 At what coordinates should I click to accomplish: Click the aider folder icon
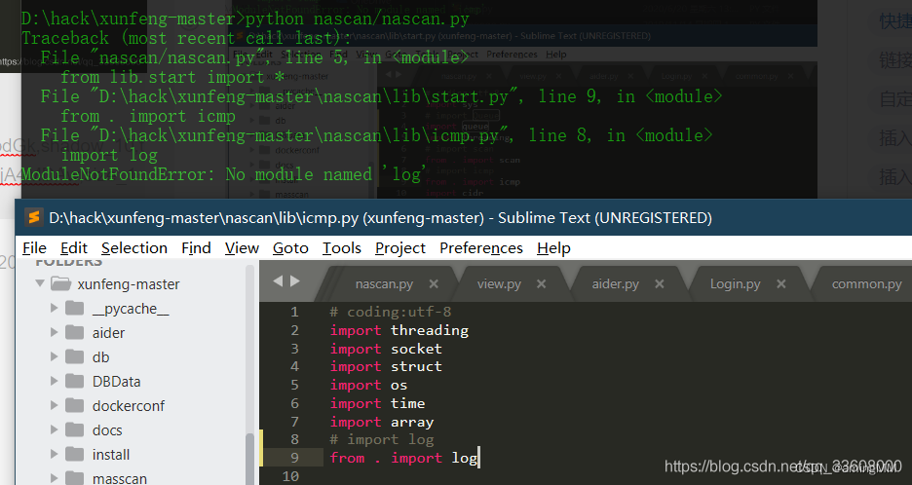pyautogui.click(x=74, y=332)
